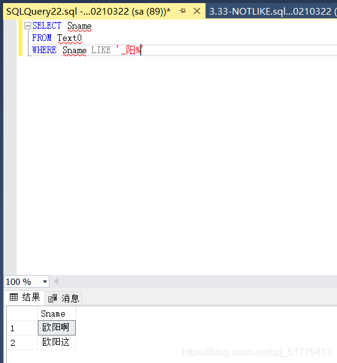
Task: Select the cell 欧阳啊
Action: click(x=57, y=328)
